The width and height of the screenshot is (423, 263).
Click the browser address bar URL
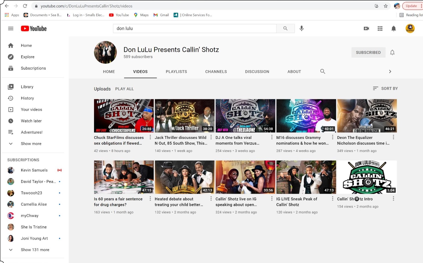click(87, 6)
